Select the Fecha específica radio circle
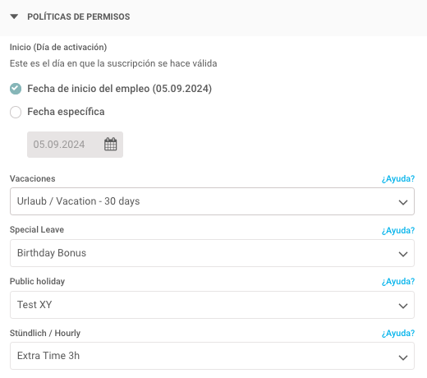 [x=16, y=112]
